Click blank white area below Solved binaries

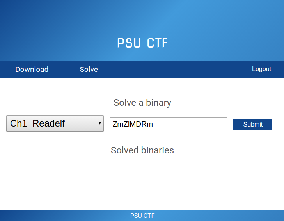coord(142,184)
